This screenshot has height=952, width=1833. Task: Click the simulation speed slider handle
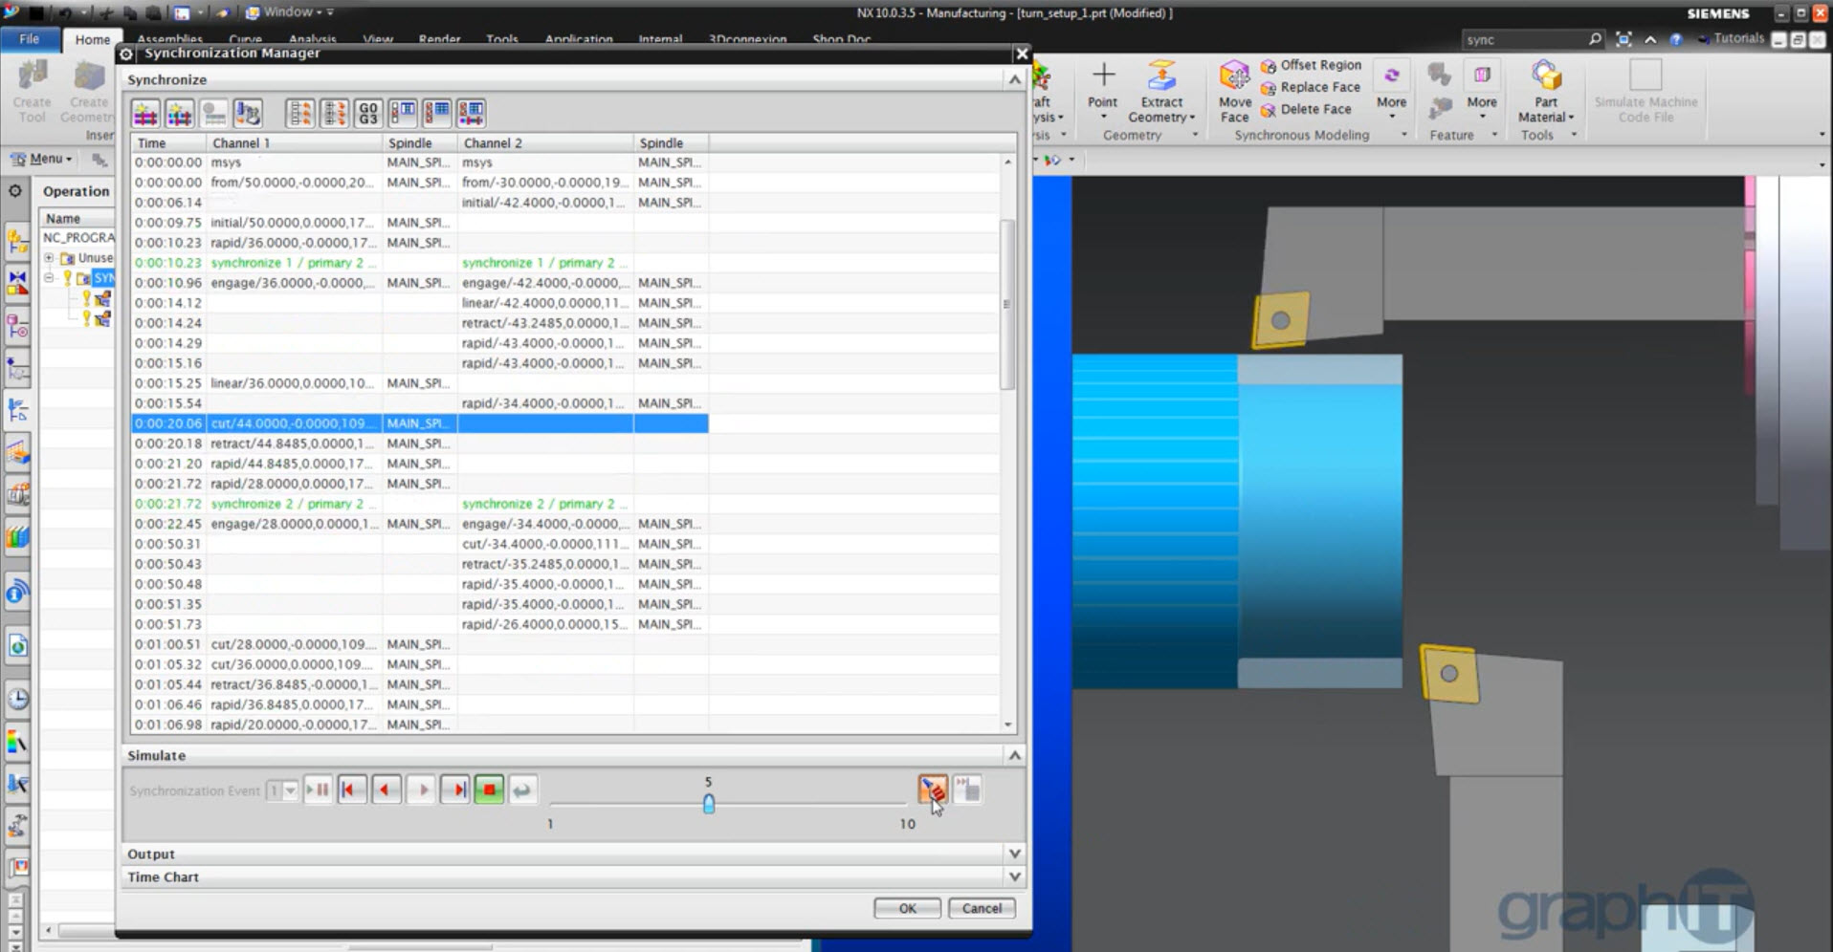coord(709,804)
